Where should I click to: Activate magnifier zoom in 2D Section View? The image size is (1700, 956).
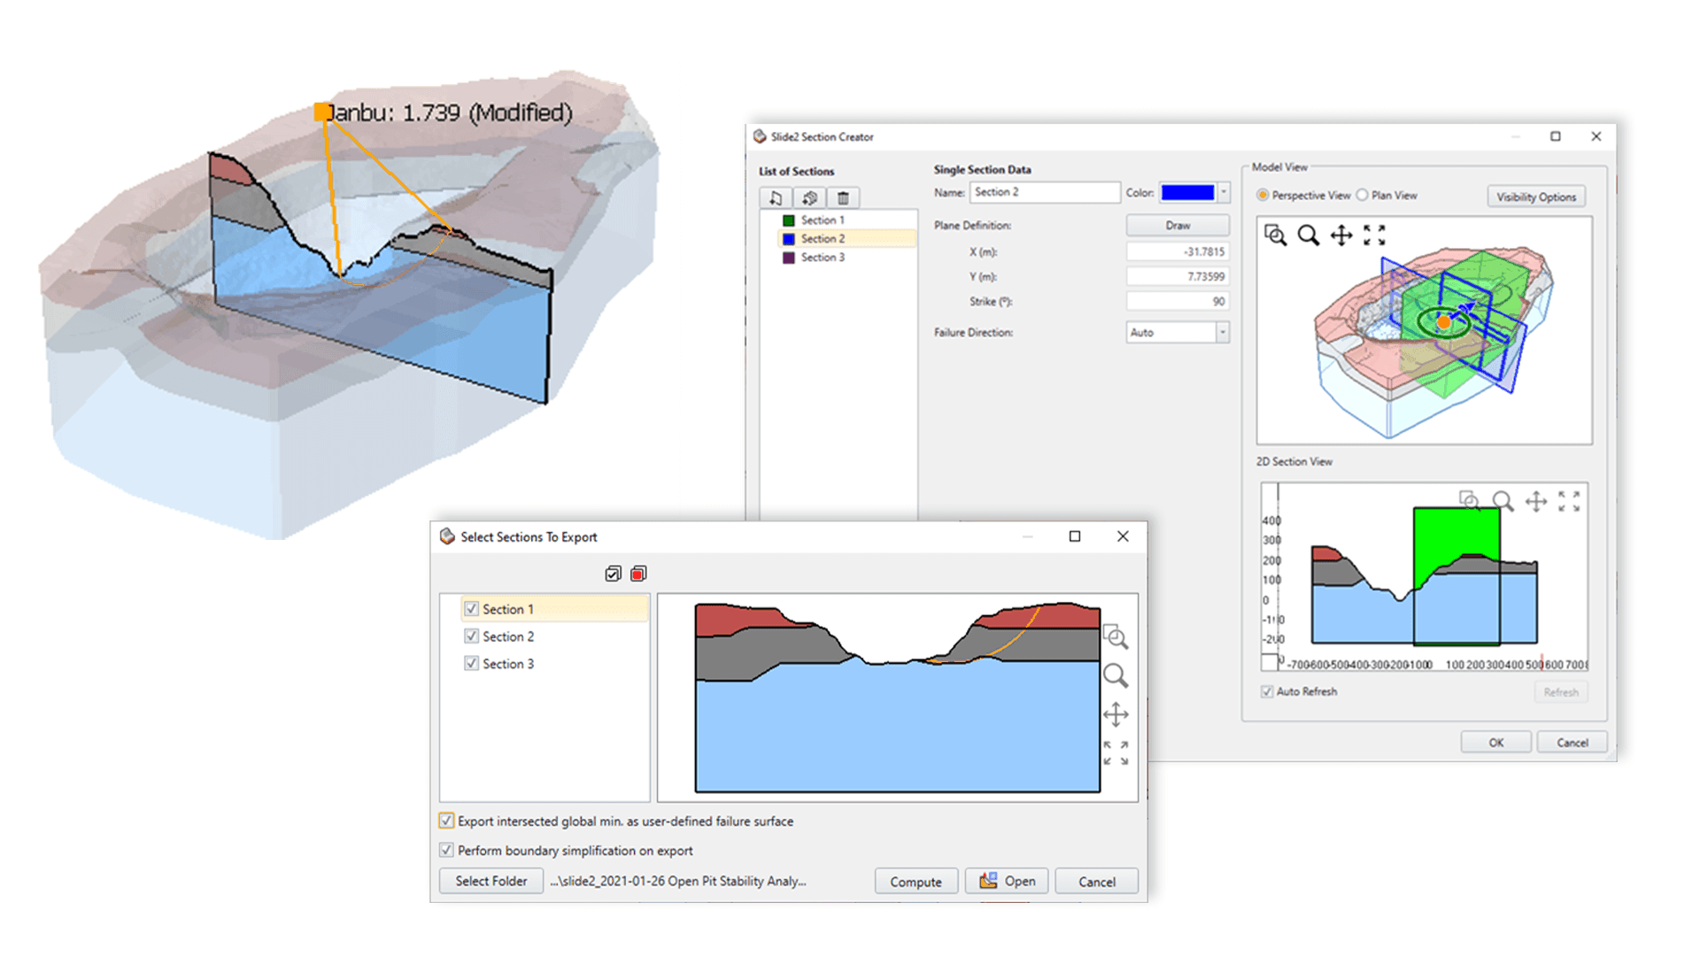point(1503,502)
